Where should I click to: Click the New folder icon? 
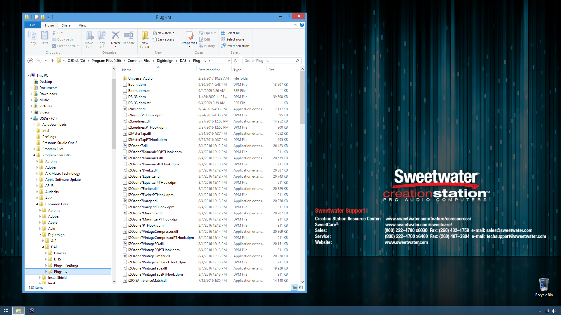coord(145,36)
